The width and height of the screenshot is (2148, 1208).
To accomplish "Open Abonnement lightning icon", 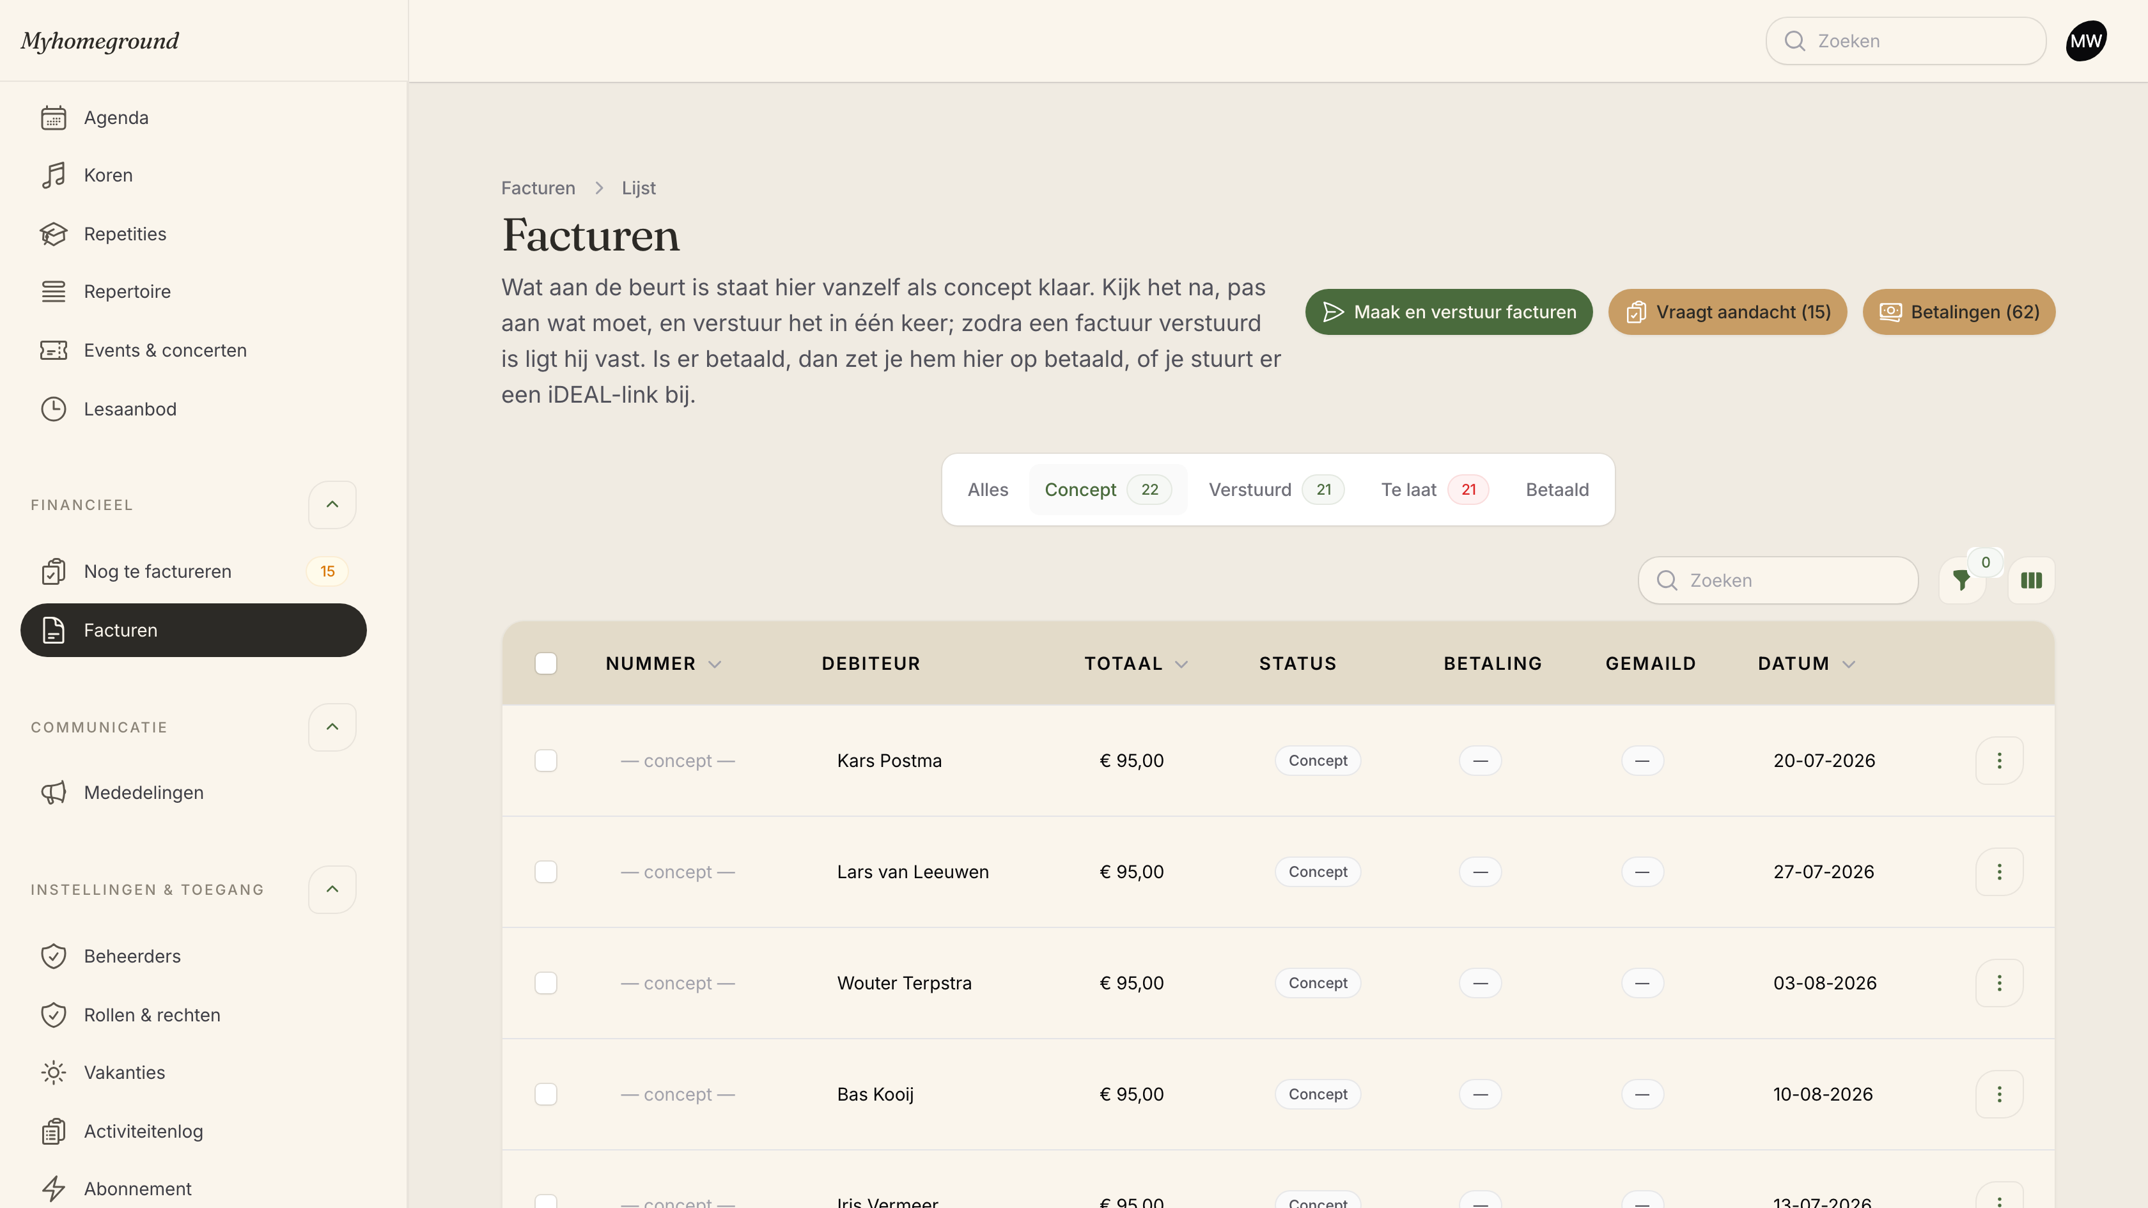I will (53, 1189).
